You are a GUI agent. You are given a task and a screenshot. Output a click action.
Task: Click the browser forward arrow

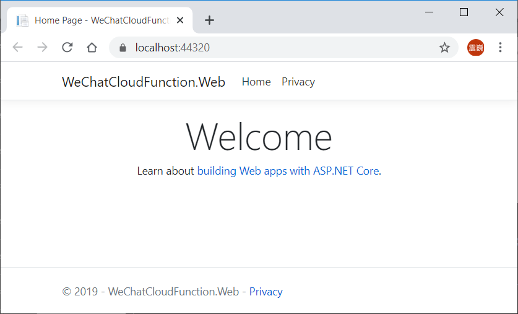click(42, 47)
